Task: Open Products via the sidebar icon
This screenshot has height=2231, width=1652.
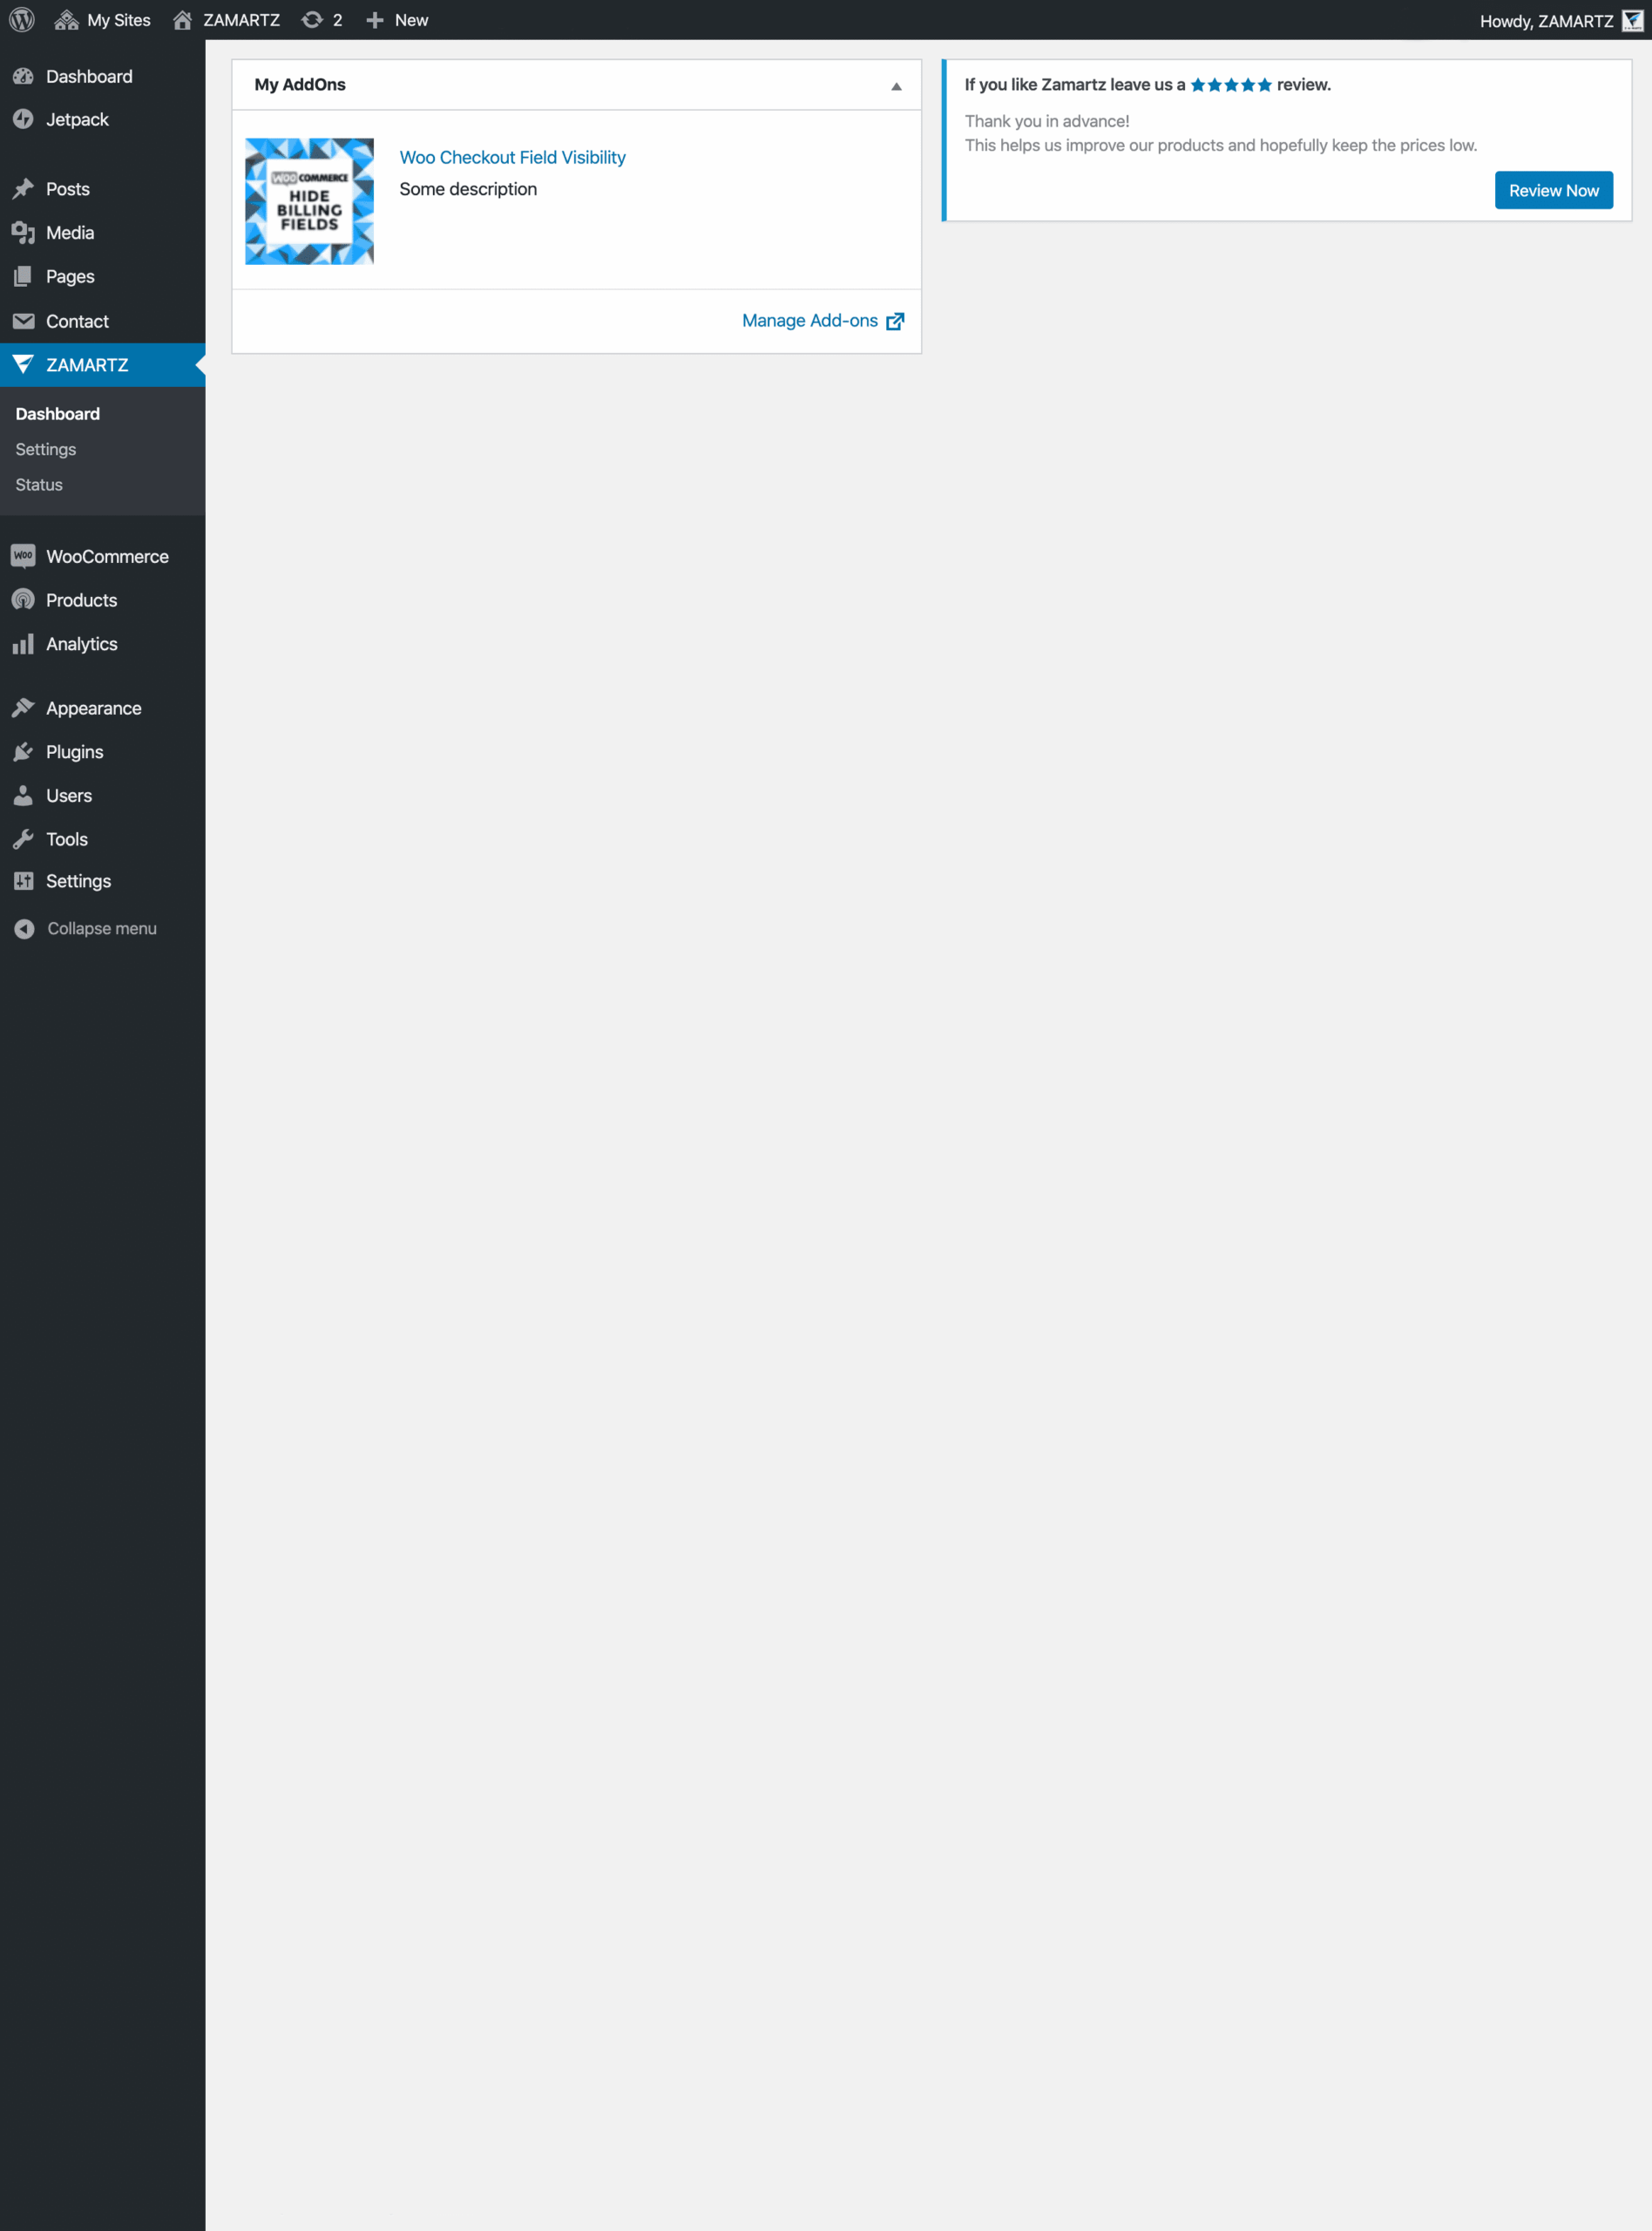Action: 23,599
